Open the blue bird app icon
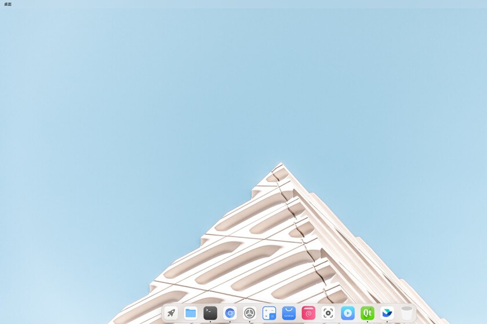 [387, 313]
